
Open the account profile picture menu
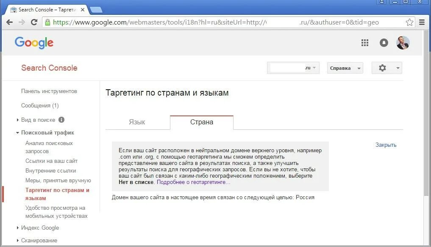point(403,43)
